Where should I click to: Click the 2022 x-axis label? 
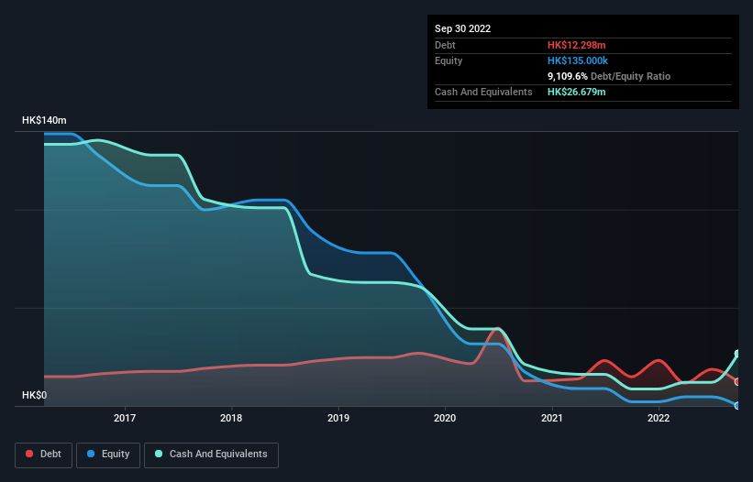[659, 418]
